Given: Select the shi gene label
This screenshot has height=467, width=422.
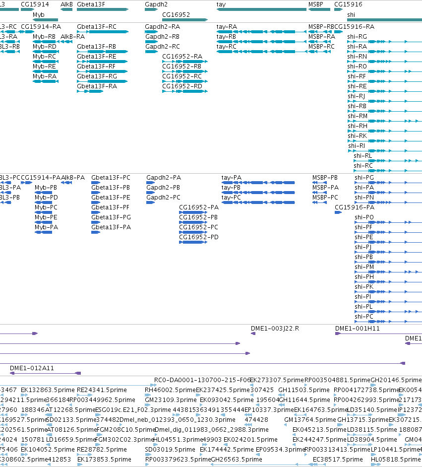Looking at the screenshot, I should [351, 14].
